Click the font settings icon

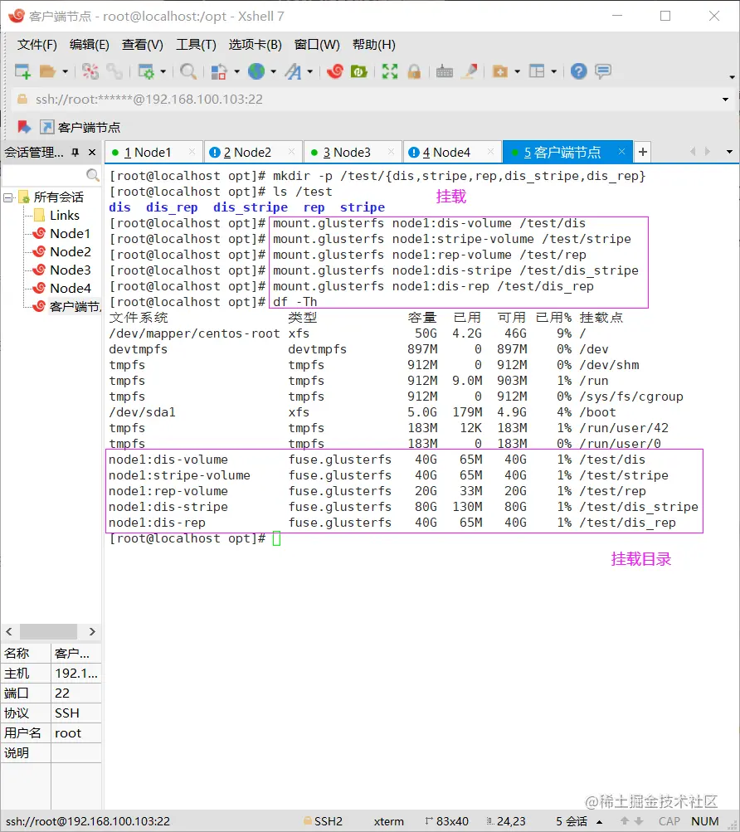pyautogui.click(x=293, y=71)
